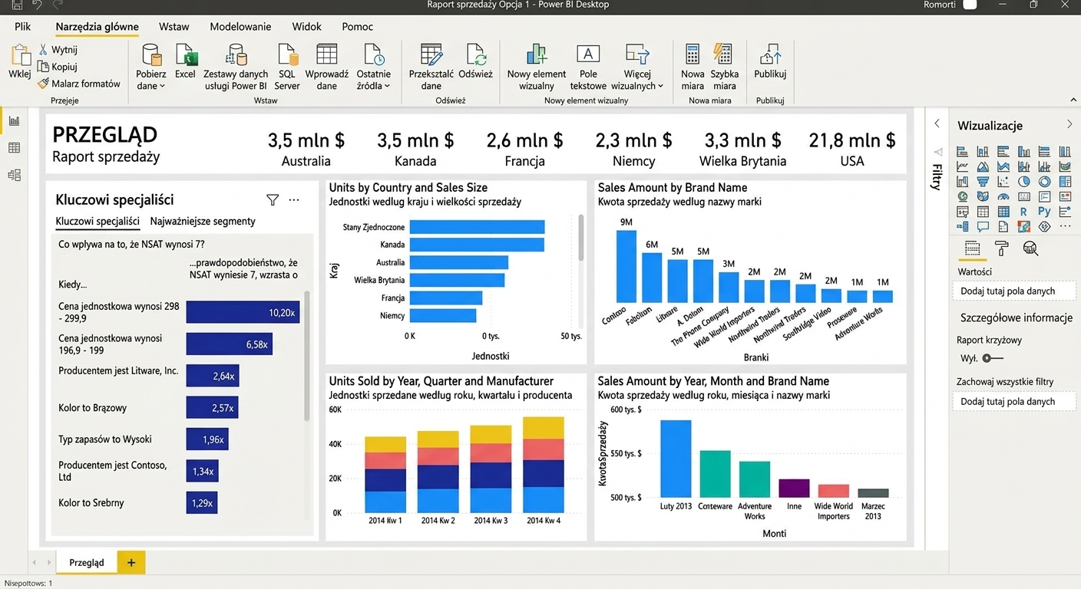The image size is (1081, 589).
Task: Add a new page with plus button
Action: pyautogui.click(x=131, y=562)
